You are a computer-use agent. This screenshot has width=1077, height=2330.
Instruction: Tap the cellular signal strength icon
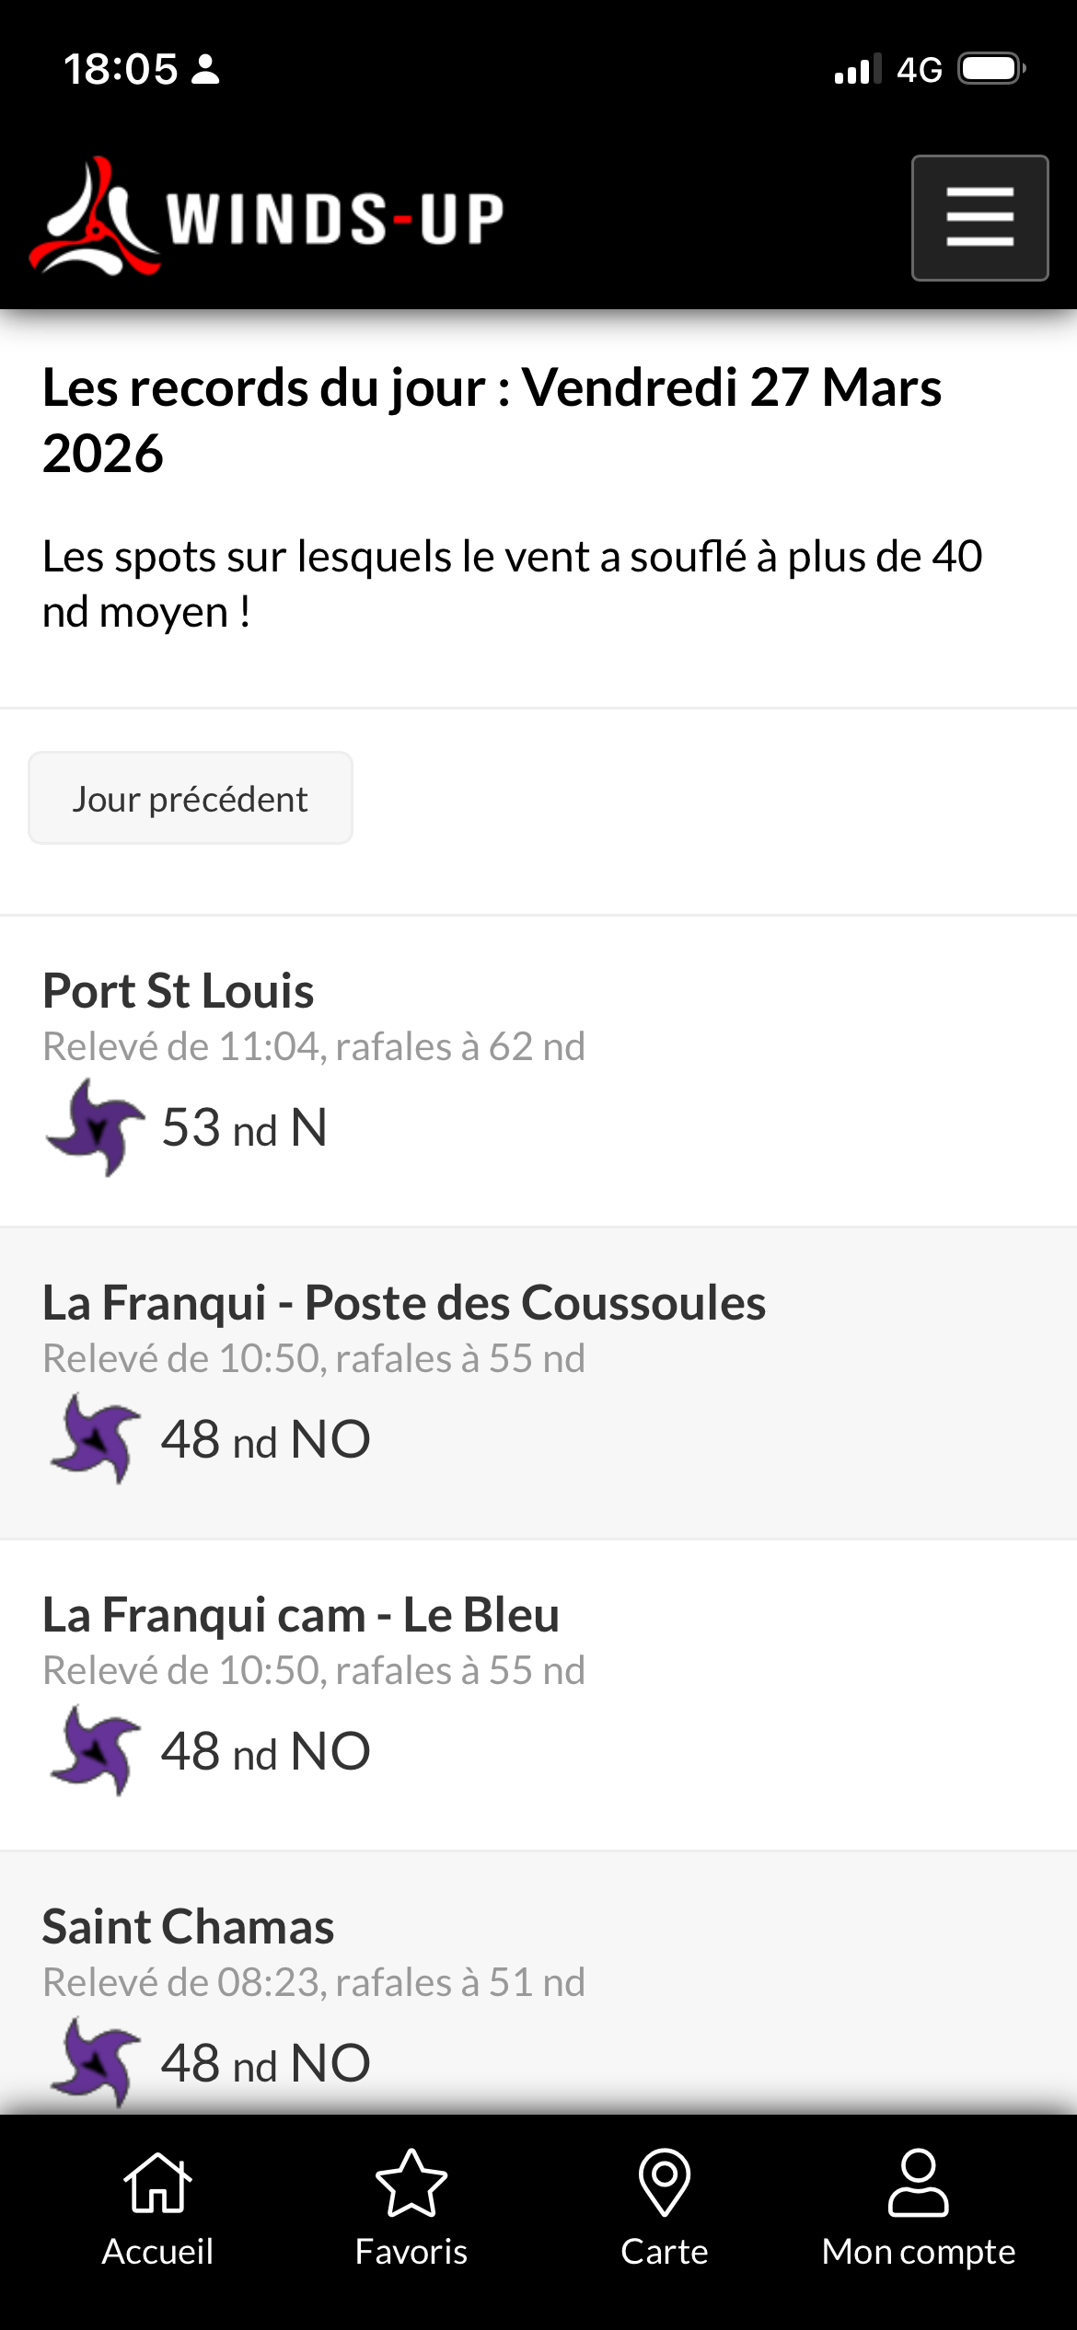pos(857,70)
